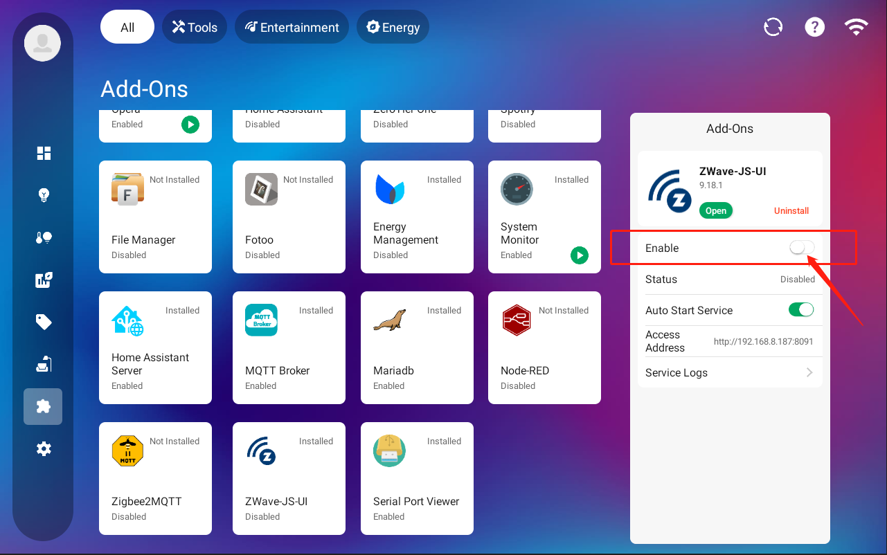Select the Energy category tab

click(x=393, y=27)
